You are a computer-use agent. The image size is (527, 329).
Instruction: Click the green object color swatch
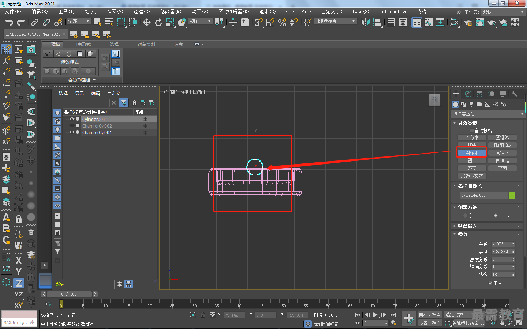point(512,196)
